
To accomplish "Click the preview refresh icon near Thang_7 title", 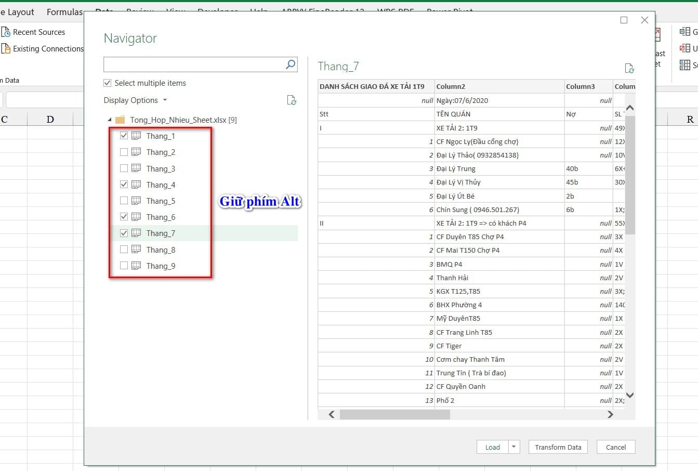I will tap(629, 68).
